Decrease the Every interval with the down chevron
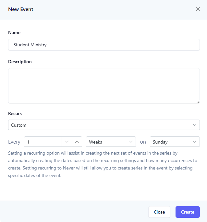Screen dimensions: 207x222 click(67, 142)
